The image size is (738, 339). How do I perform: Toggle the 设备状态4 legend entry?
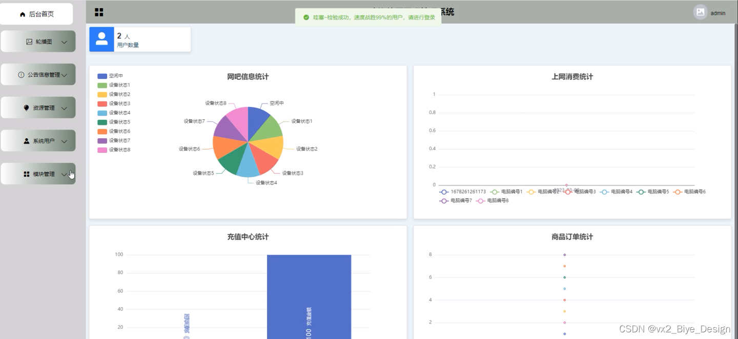click(x=114, y=113)
